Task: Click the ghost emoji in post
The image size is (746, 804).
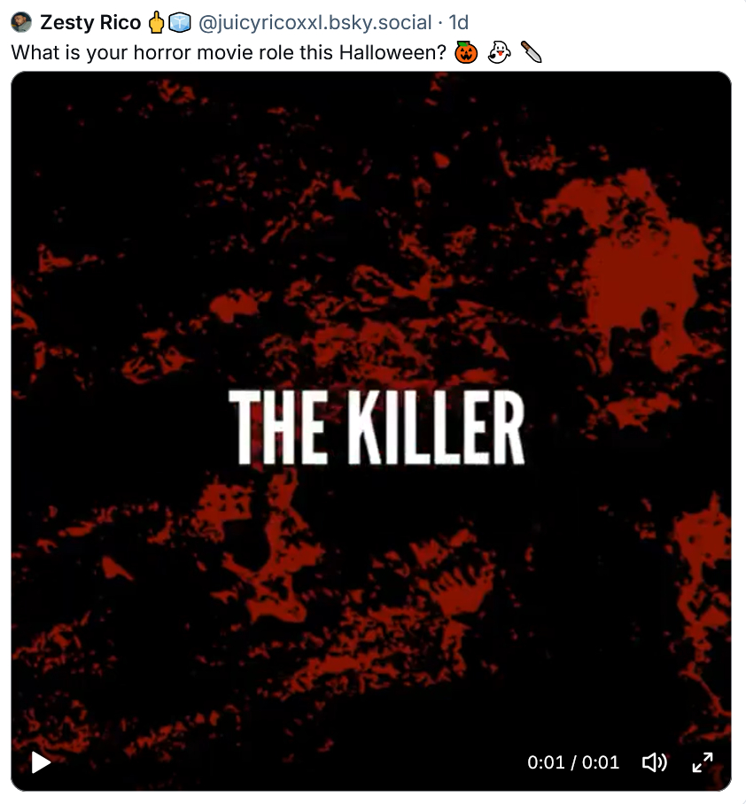Action: pyautogui.click(x=499, y=52)
